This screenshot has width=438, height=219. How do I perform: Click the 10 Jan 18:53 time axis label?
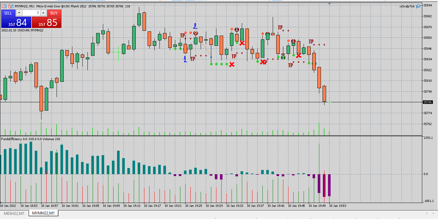pyautogui.click(x=29, y=206)
